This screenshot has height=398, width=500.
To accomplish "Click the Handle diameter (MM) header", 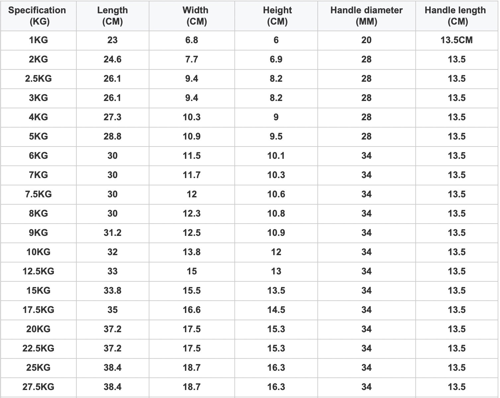I will [367, 16].
